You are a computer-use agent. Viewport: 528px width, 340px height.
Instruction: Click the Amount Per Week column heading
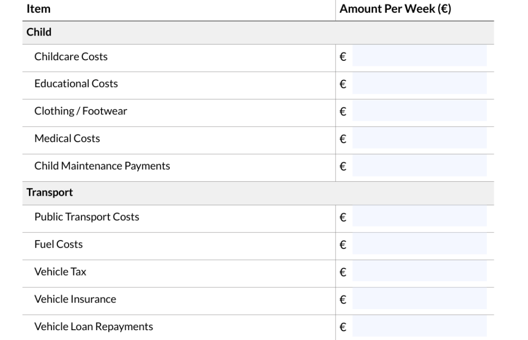[395, 9]
